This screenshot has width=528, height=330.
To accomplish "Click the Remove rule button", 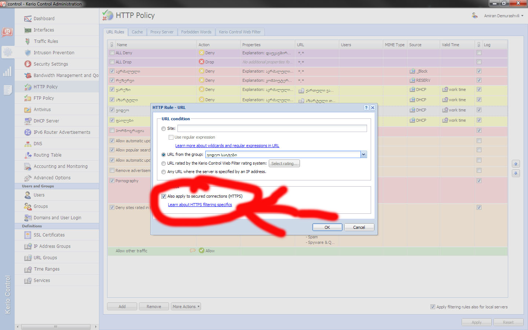I will (x=154, y=307).
